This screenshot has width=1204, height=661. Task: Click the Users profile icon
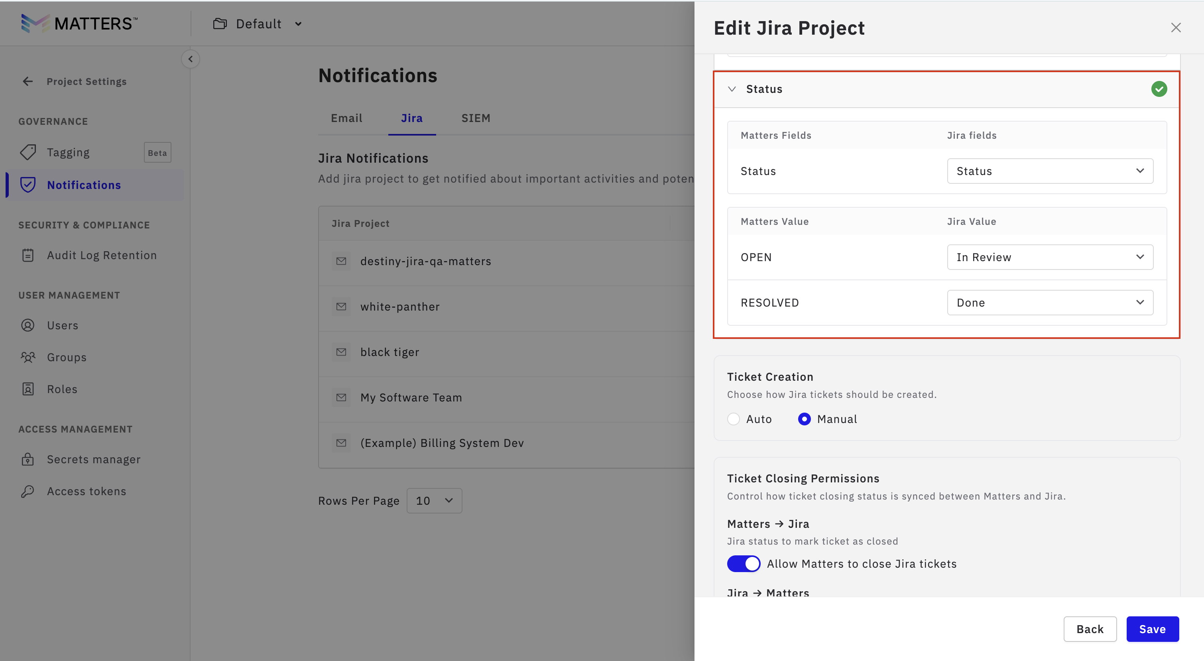pyautogui.click(x=28, y=325)
